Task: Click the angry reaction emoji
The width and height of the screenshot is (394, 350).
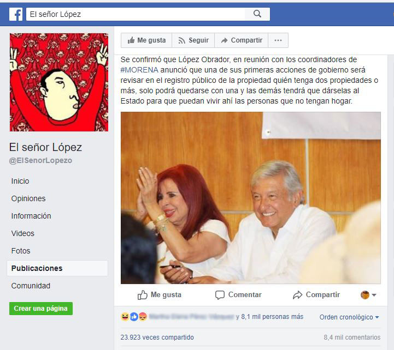Action: 143,317
